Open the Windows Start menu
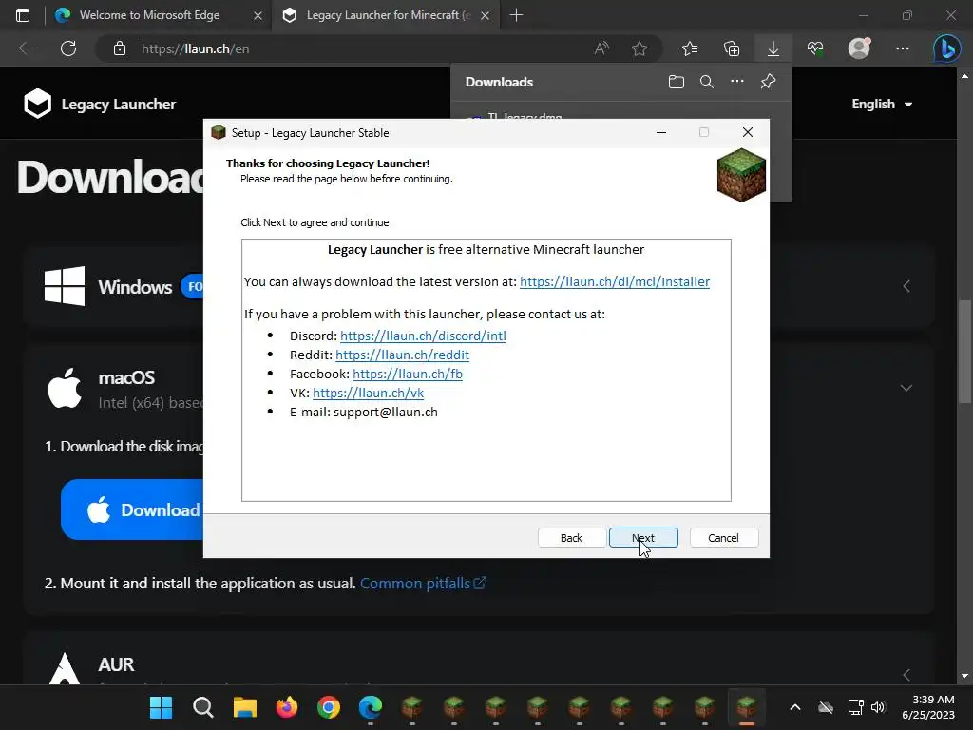This screenshot has width=973, height=730. (x=162, y=707)
